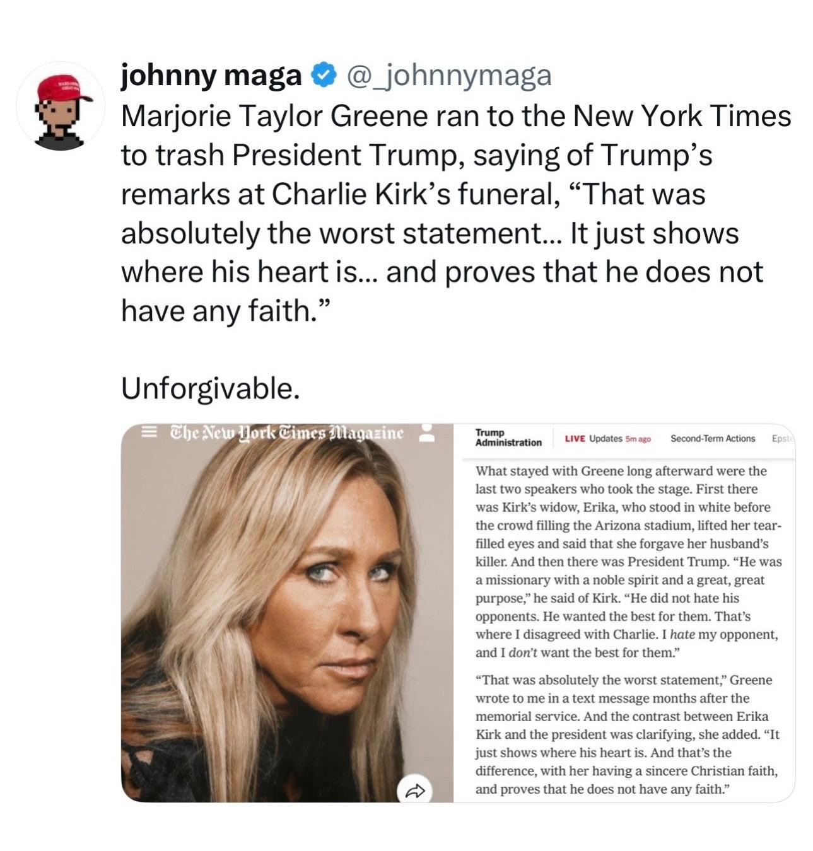Open the Second-Term Actions tab
The height and width of the screenshot is (851, 813).
click(x=713, y=438)
